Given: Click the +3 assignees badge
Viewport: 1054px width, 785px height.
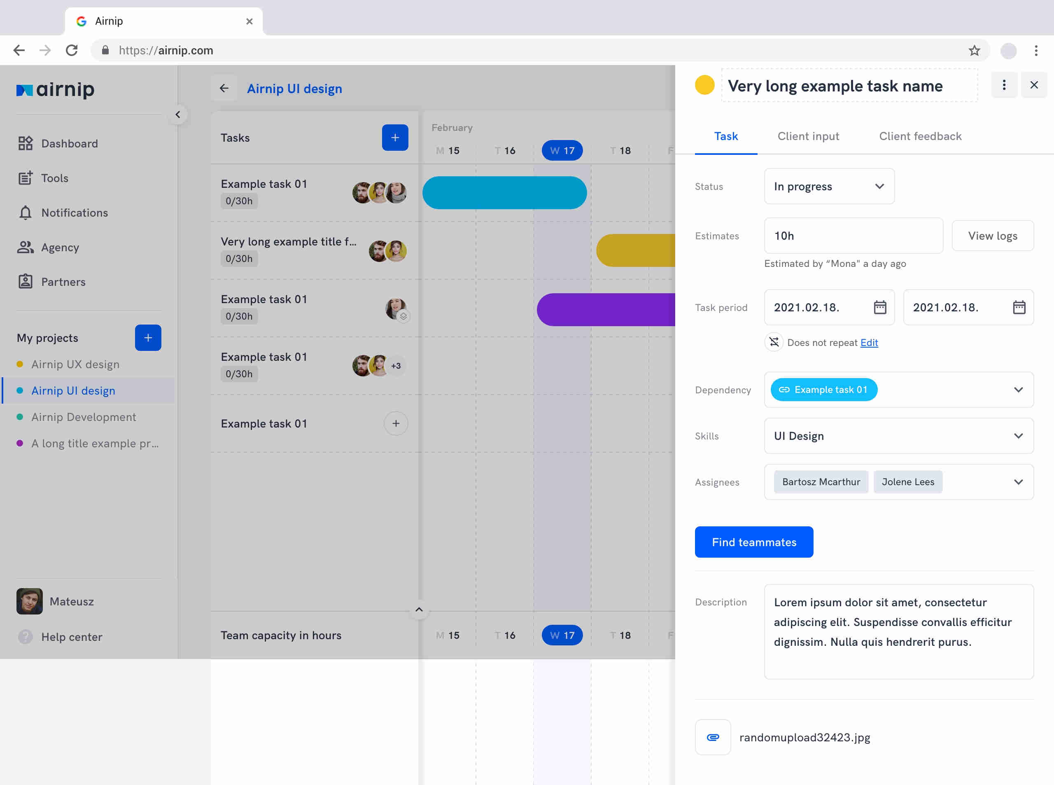Looking at the screenshot, I should click(x=396, y=366).
